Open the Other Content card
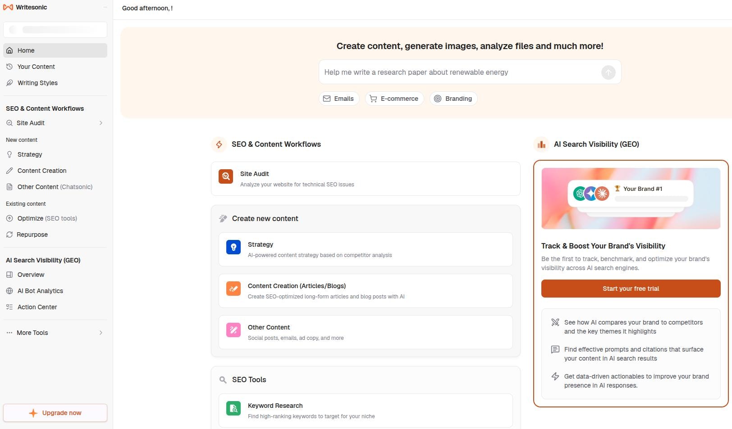The height and width of the screenshot is (429, 732). coord(366,332)
